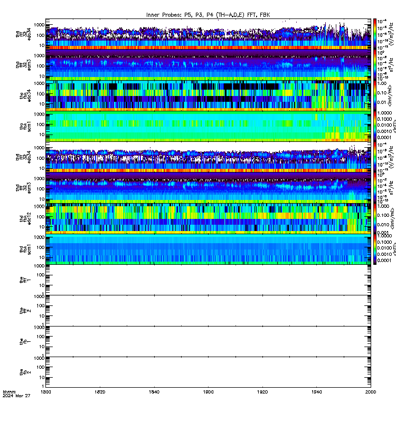Click the '1000' tick of 'the fff 1' panel

[x=40, y=266]
